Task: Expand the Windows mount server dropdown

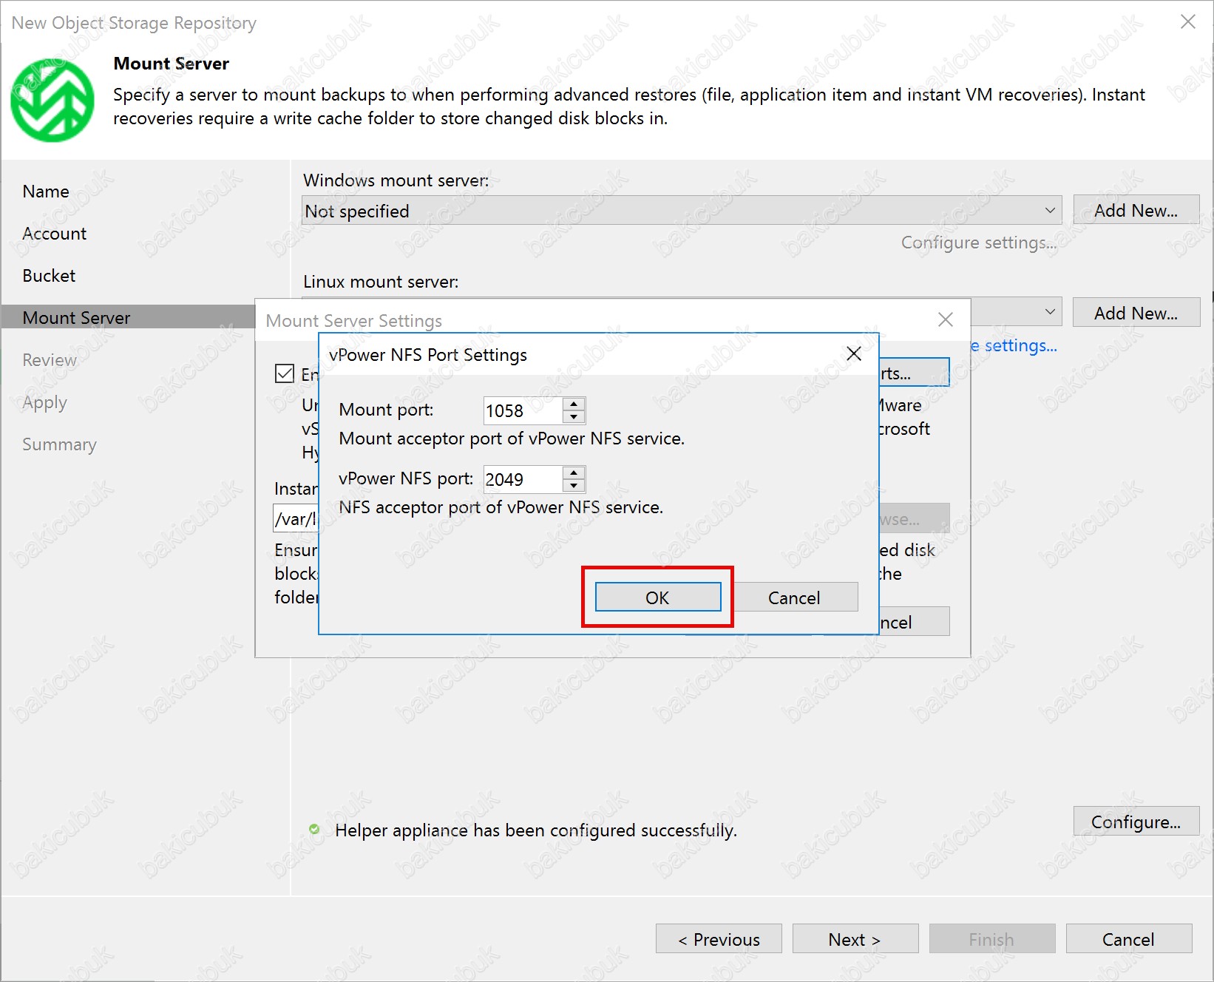Action: coord(1050,211)
